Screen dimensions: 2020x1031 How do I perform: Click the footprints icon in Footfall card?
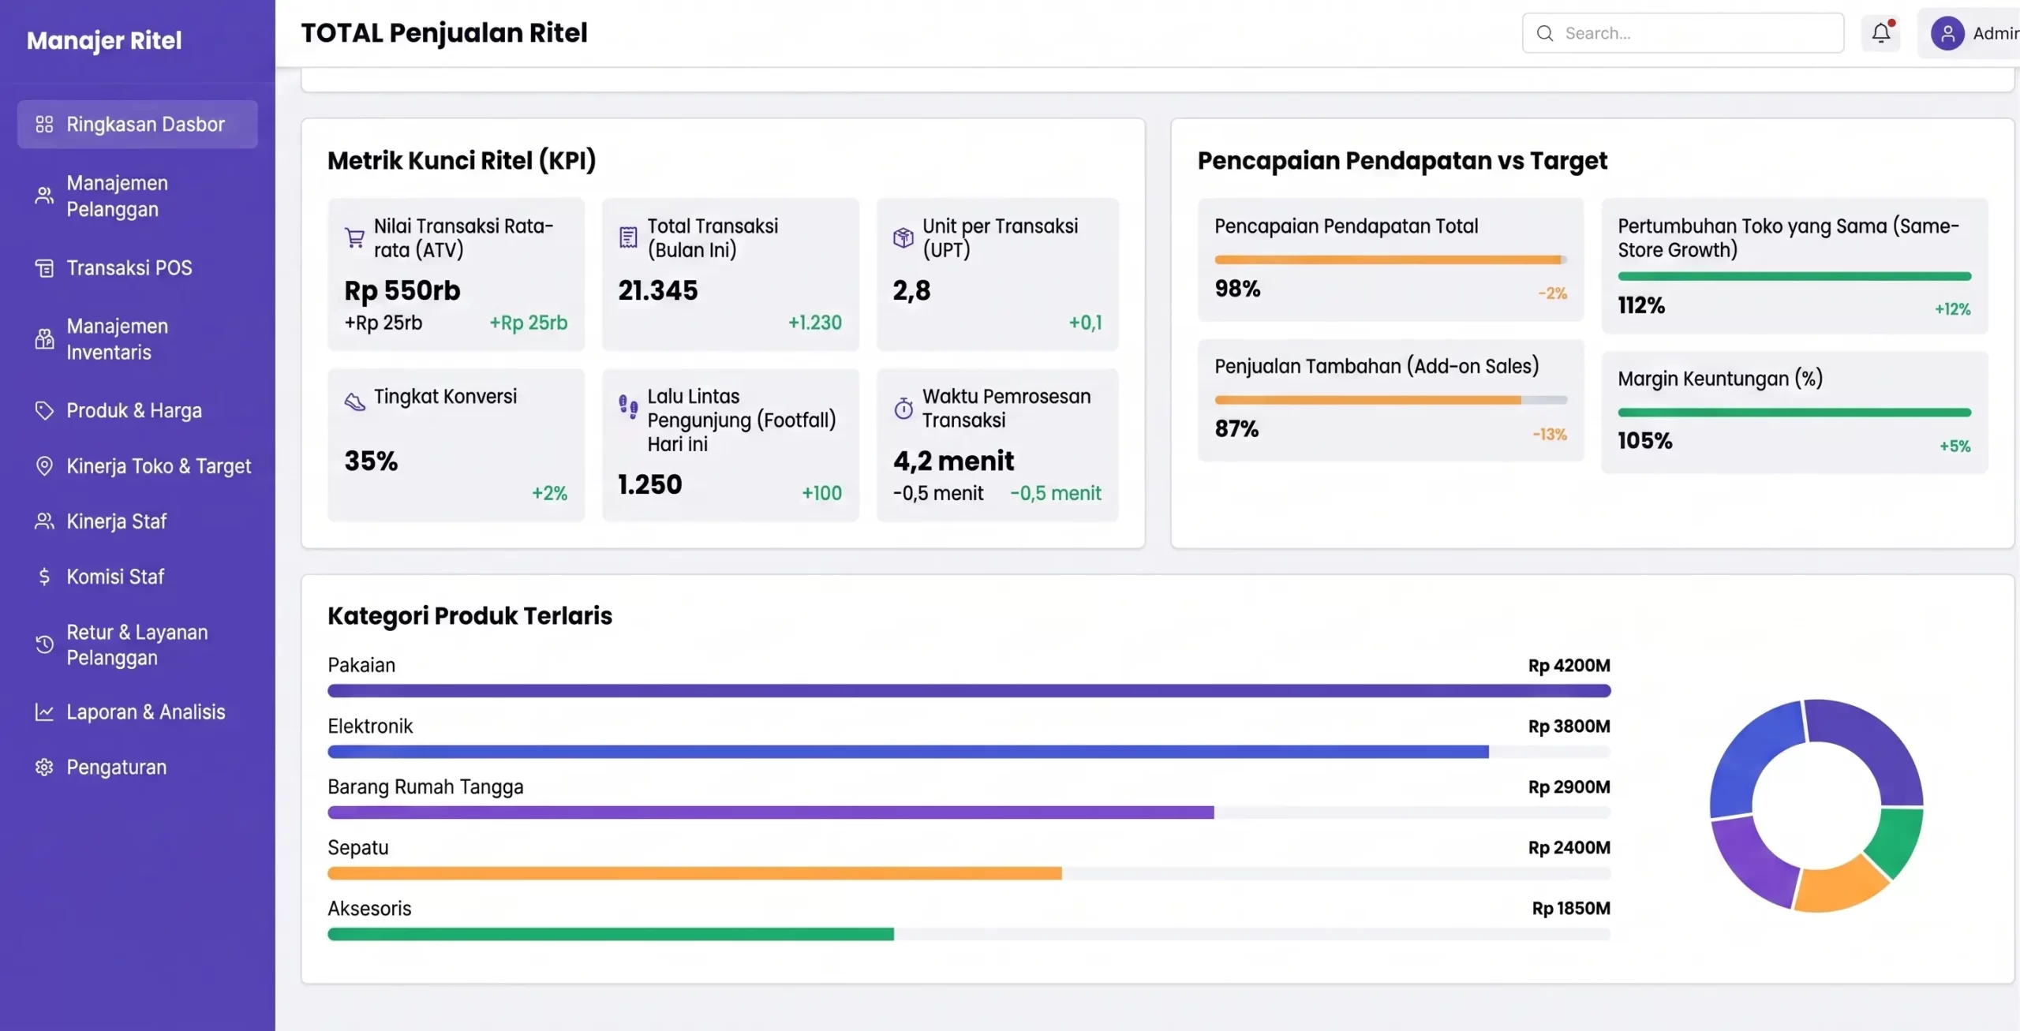[x=628, y=407]
